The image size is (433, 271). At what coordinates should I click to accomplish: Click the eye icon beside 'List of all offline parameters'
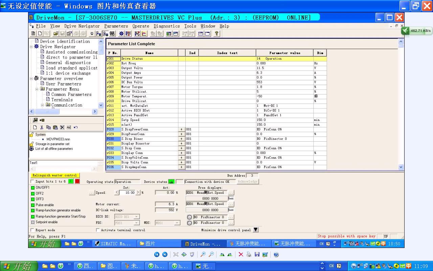(x=31, y=149)
